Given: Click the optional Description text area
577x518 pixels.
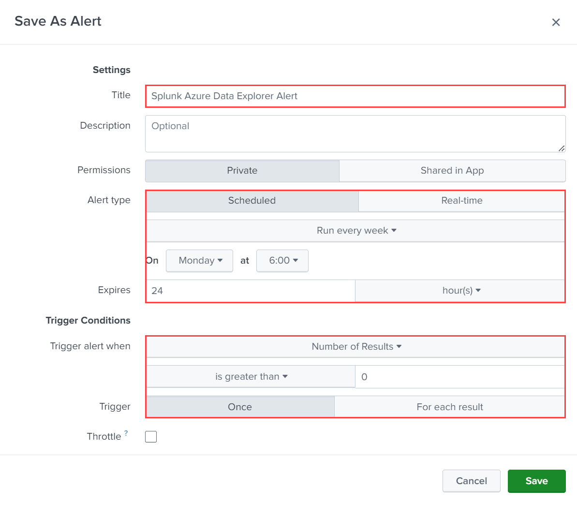Looking at the screenshot, I should [x=355, y=133].
